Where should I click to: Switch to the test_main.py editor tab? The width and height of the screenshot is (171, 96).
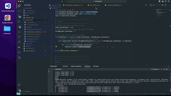(x=94, y=5)
